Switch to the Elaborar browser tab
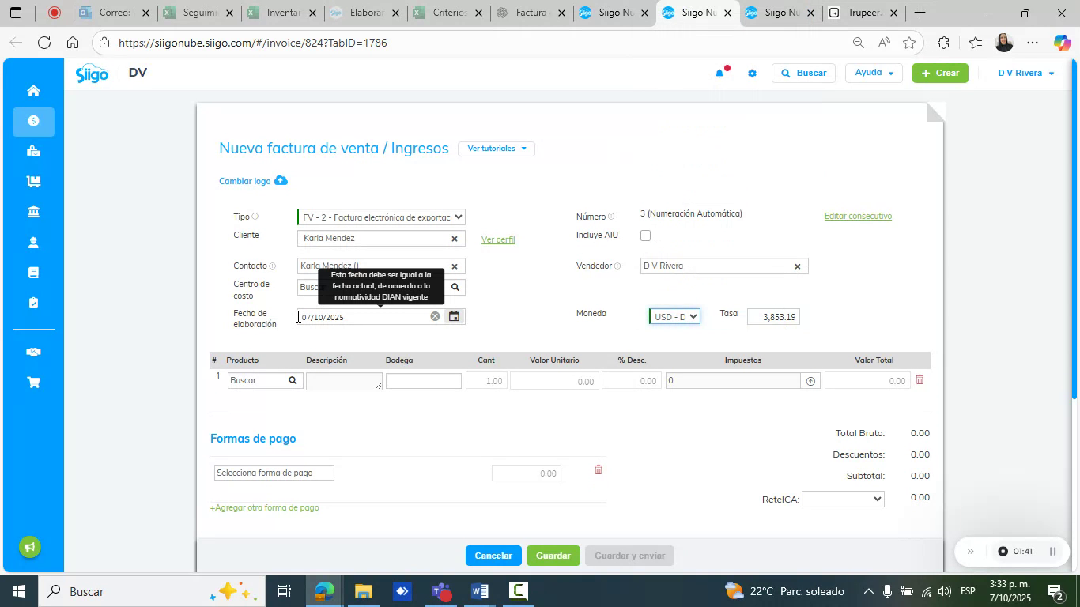The image size is (1080, 607). point(366,13)
